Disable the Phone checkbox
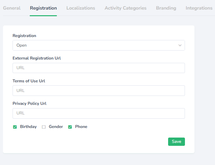Screen dimensions: 215x165 click(70, 127)
